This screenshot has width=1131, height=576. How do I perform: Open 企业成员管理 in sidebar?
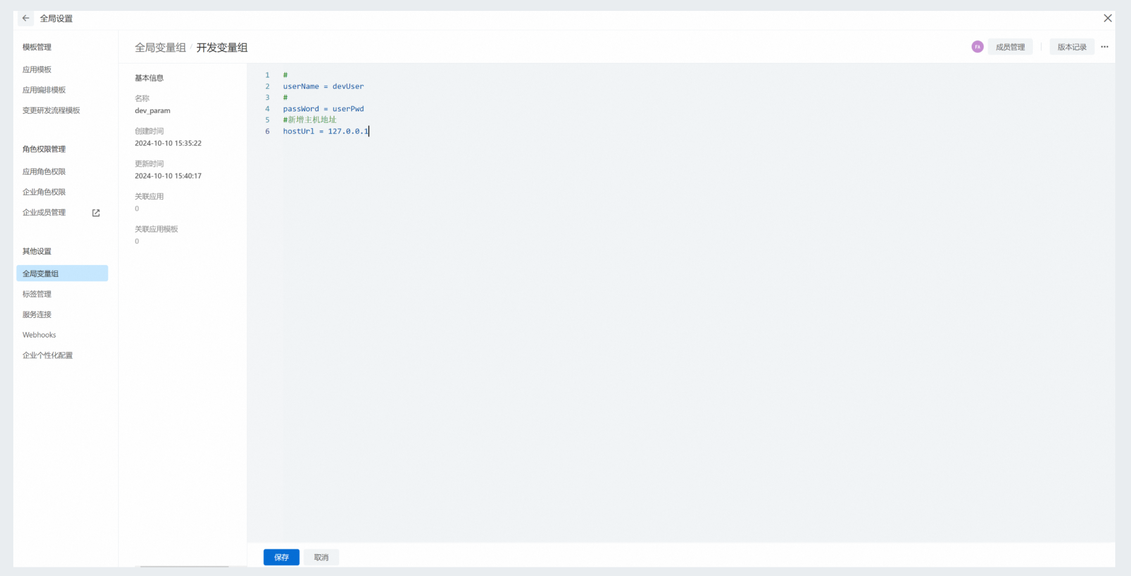pyautogui.click(x=44, y=212)
